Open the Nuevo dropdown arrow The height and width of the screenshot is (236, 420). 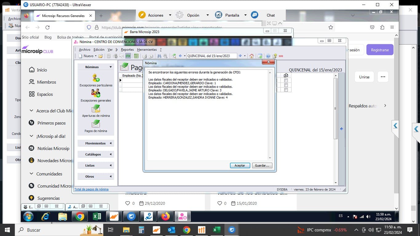pyautogui.click(x=96, y=56)
